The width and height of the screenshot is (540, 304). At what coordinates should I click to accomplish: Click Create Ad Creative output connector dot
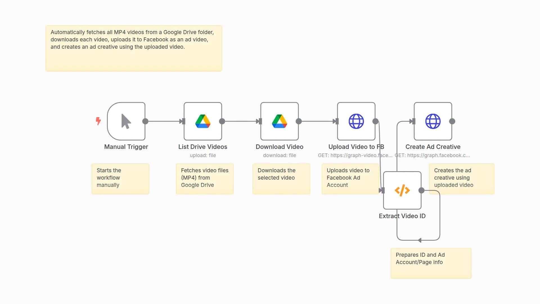[x=452, y=121]
